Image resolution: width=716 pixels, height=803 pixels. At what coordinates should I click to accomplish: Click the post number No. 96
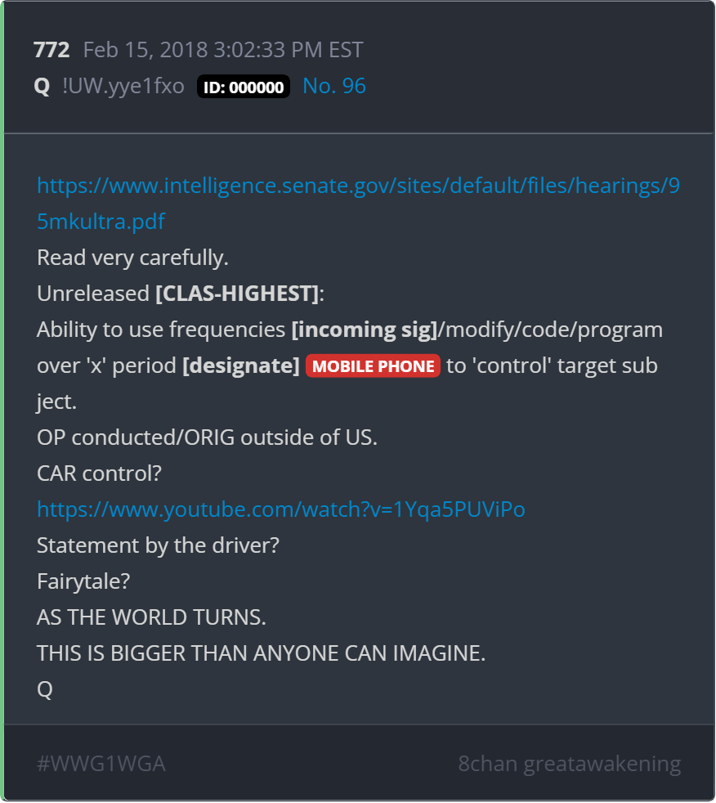(334, 86)
